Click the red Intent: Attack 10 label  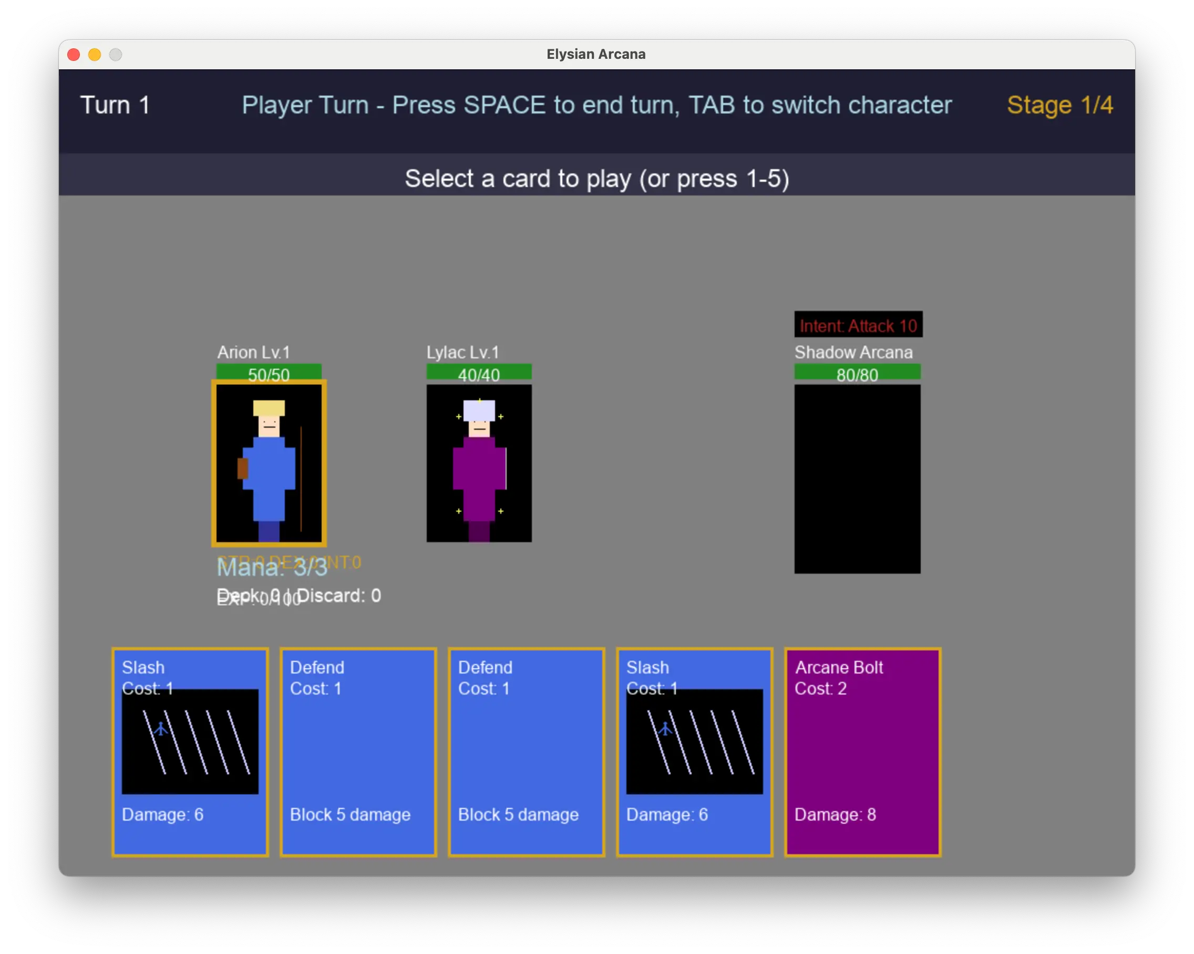click(858, 325)
